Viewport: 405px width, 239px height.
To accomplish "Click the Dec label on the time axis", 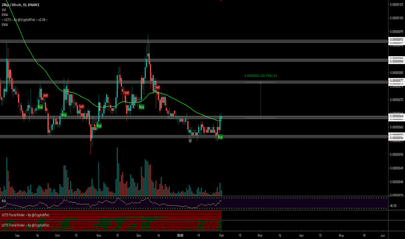I will (x=139, y=236).
